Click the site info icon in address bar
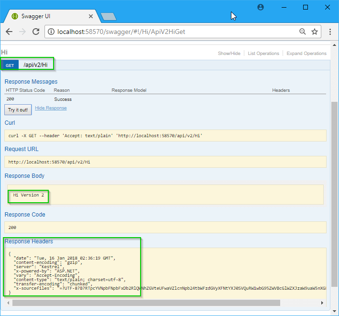The height and width of the screenshot is (316, 339). 51,32
